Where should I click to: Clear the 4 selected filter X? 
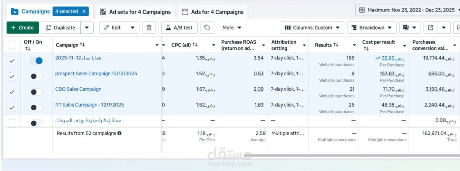tap(84, 11)
